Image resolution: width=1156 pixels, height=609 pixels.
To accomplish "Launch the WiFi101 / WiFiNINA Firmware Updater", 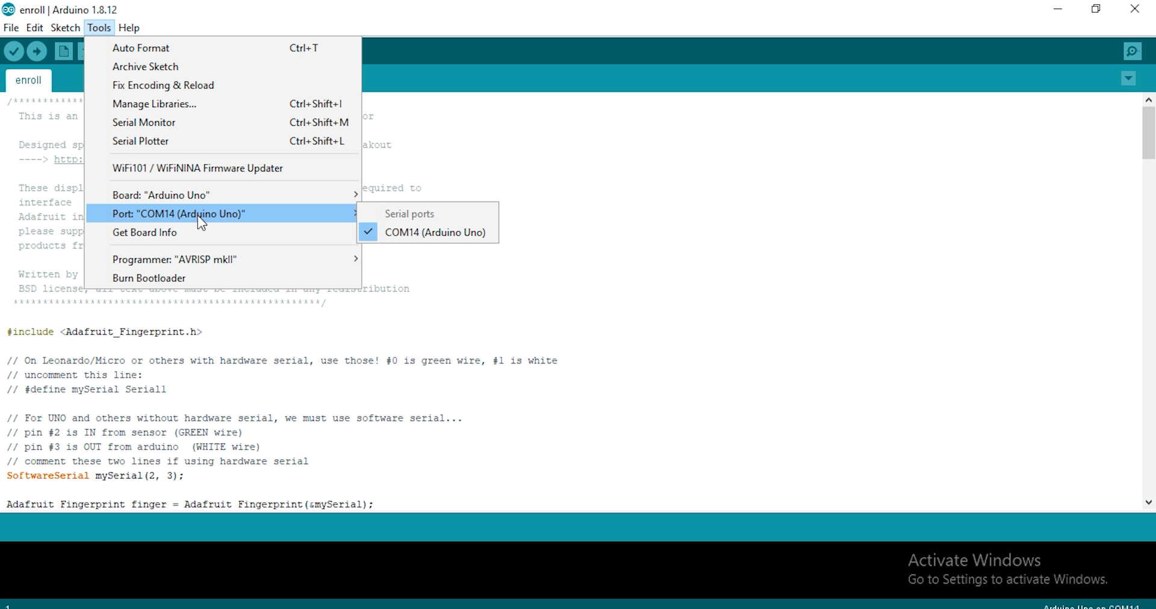I will (197, 168).
